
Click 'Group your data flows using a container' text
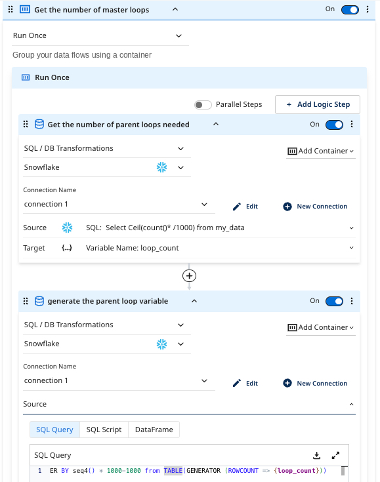click(x=82, y=55)
